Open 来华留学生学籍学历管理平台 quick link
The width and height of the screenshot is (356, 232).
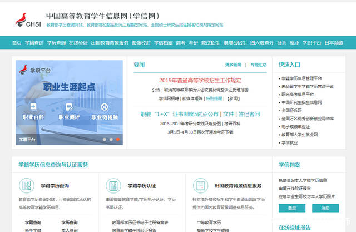[x=308, y=86]
